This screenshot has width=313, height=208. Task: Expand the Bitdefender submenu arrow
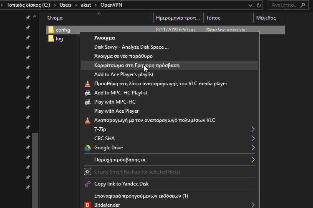[253, 205]
